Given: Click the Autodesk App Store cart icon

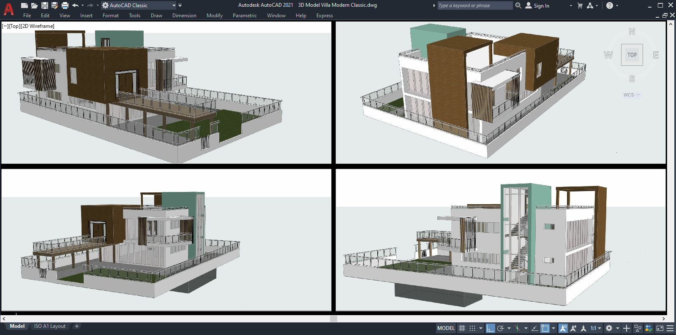Looking at the screenshot, I should (x=580, y=5).
